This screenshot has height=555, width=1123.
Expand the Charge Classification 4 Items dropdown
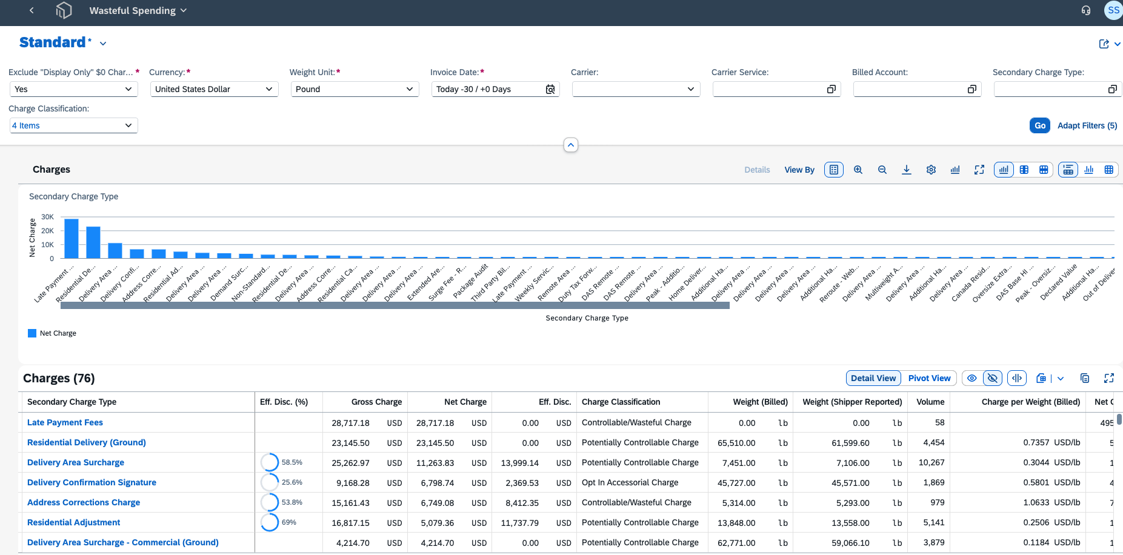coord(73,125)
